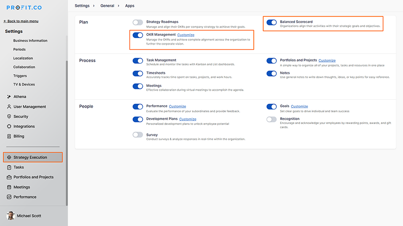
Task: Select Collaboration in sidebar
Action: (x=24, y=67)
